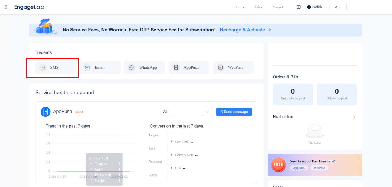Click the CTR label
The width and height of the screenshot is (392, 187).
pyautogui.click(x=178, y=168)
